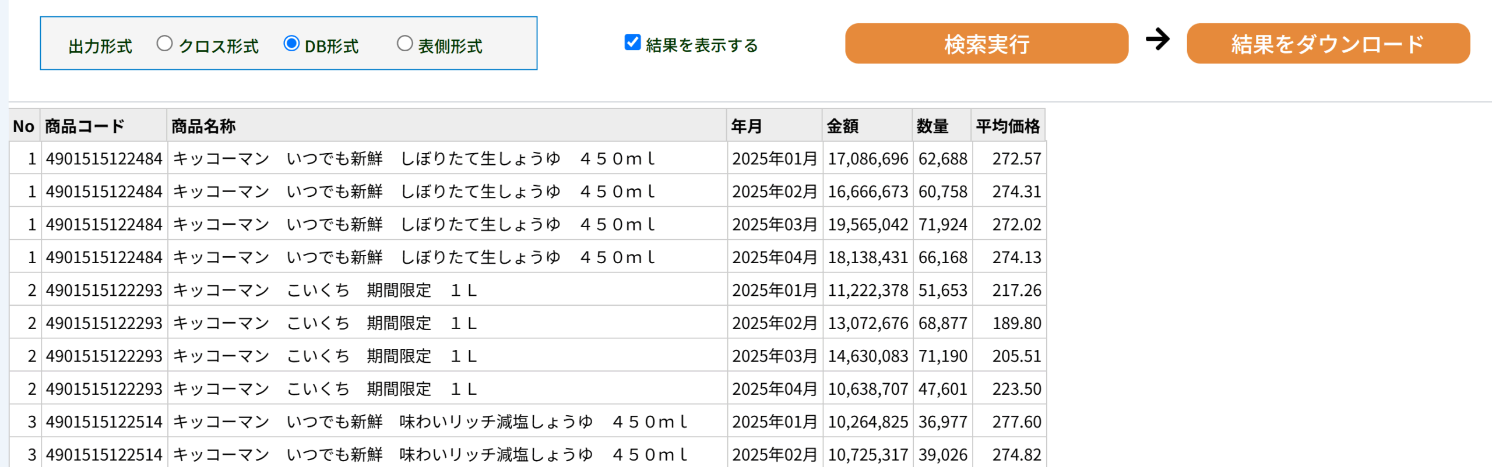The width and height of the screenshot is (1492, 467).
Task: Click amount cell 11,222,378
Action: coord(868,290)
